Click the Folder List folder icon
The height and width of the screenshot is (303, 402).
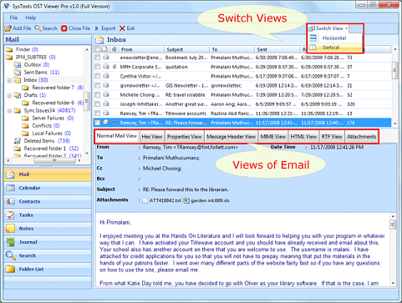[x=10, y=269]
